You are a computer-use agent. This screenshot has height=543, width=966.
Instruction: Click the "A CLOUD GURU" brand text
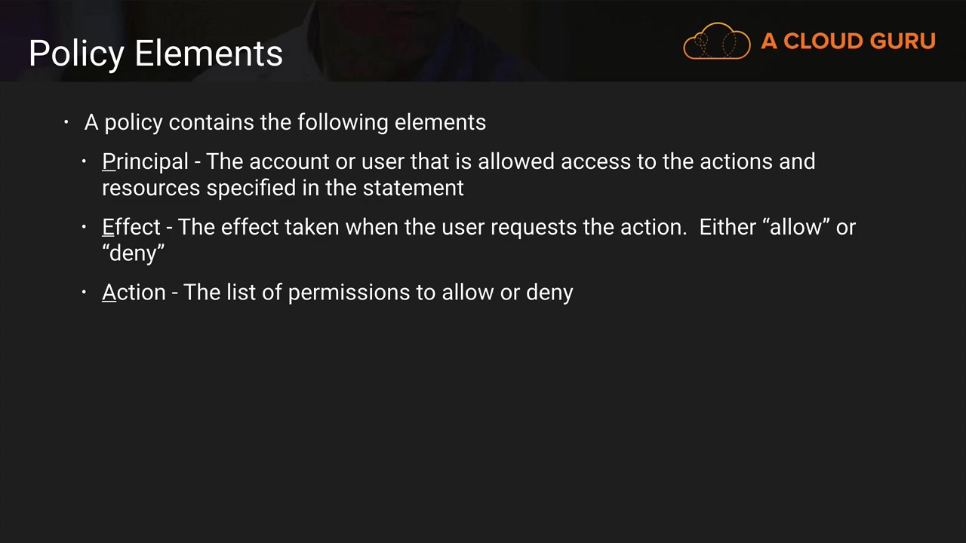(x=848, y=41)
